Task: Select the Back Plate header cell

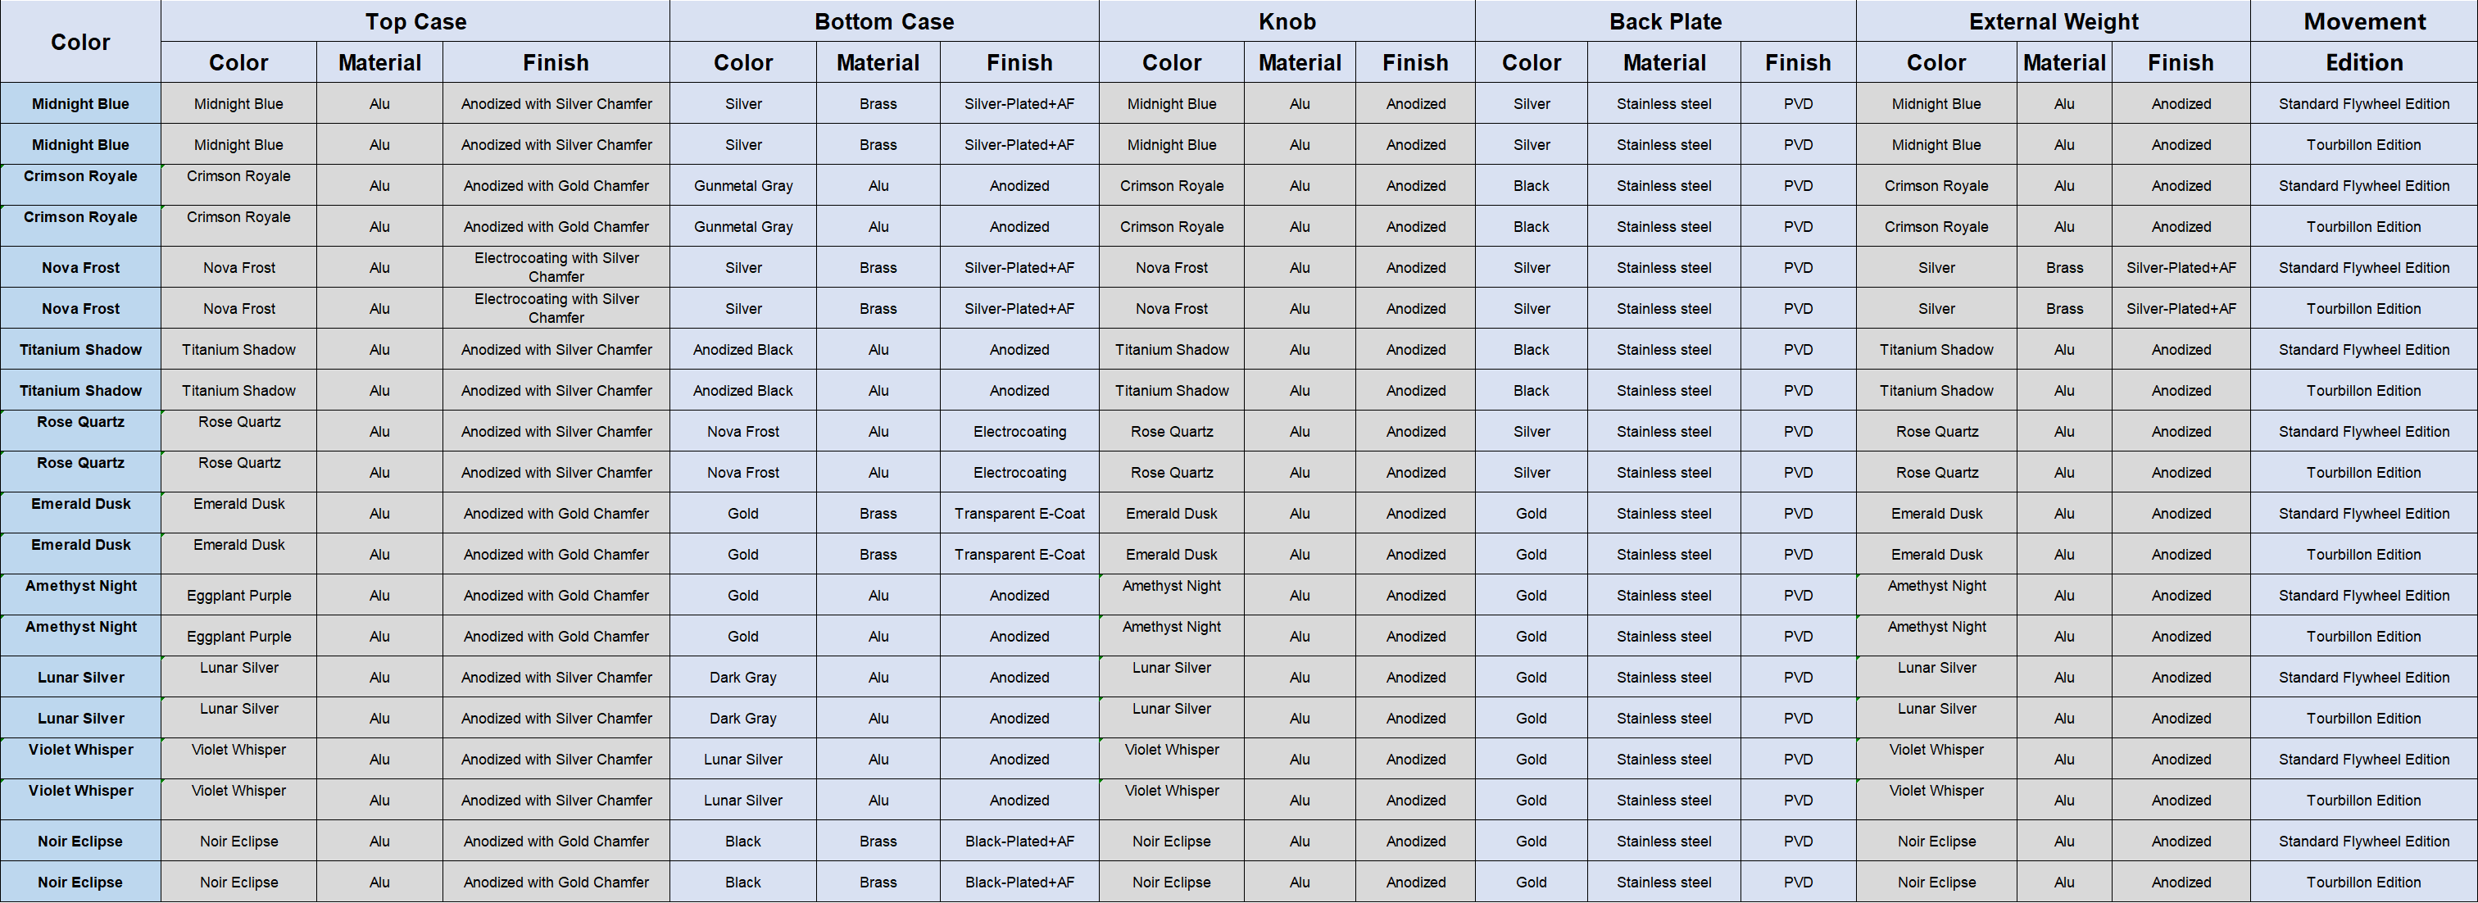Action: point(1664,21)
